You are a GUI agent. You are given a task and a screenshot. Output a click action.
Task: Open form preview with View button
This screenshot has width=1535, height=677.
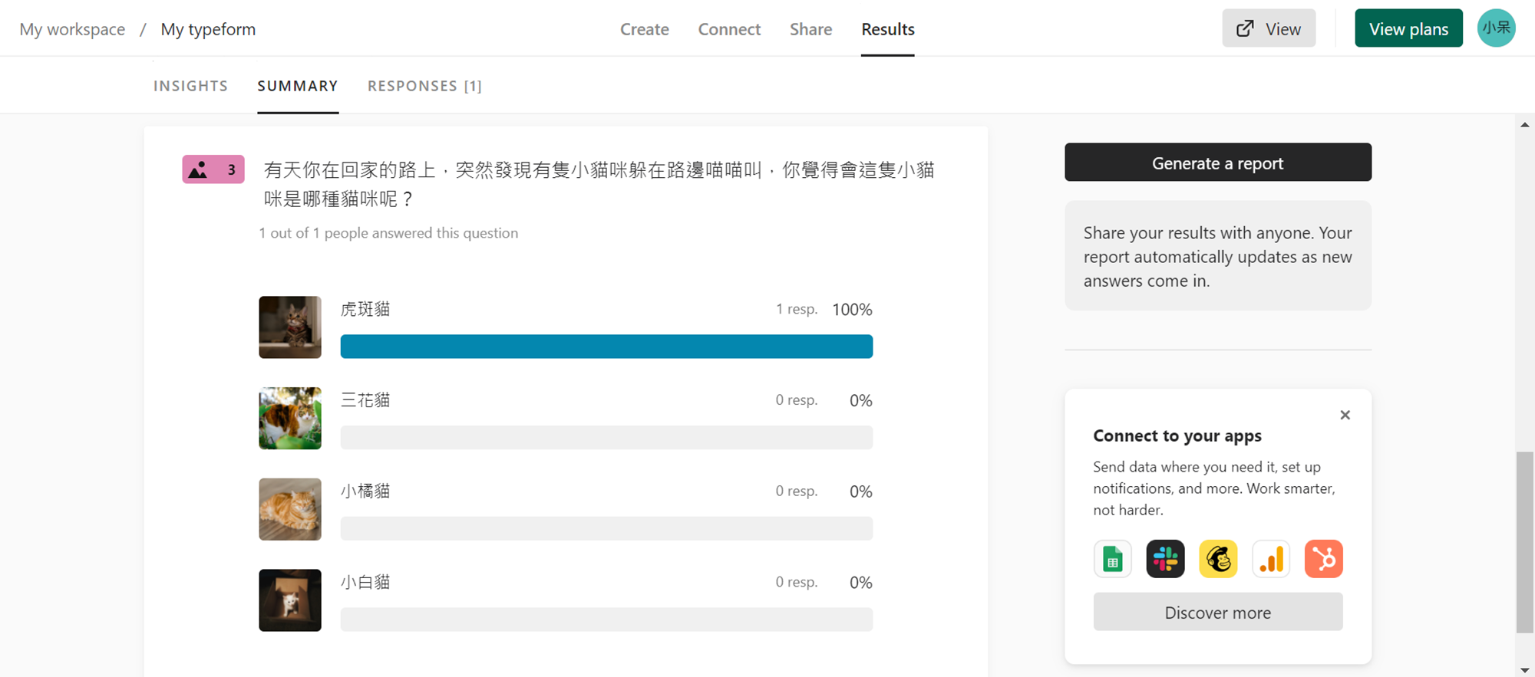1269,28
